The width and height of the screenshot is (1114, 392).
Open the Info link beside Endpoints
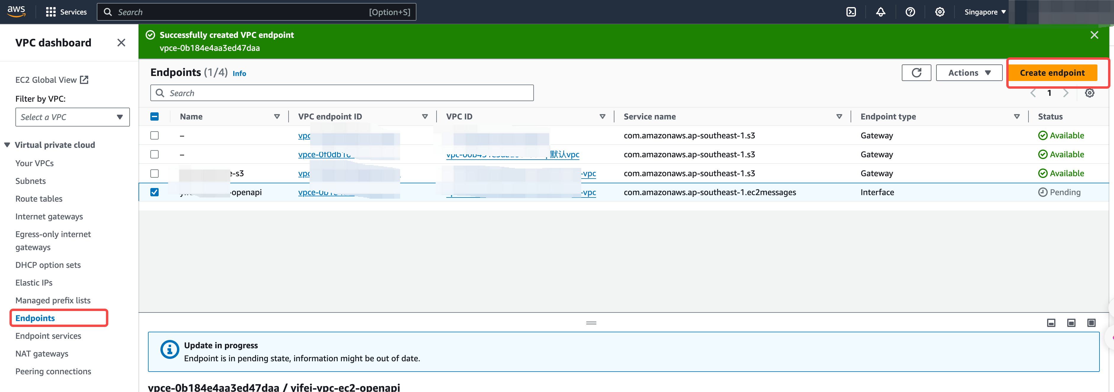tap(239, 74)
